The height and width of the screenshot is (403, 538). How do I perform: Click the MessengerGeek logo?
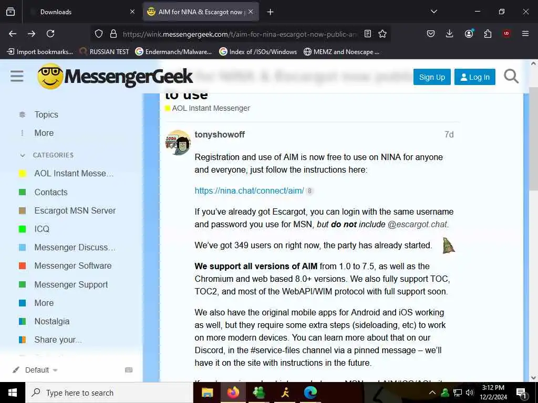pyautogui.click(x=115, y=76)
